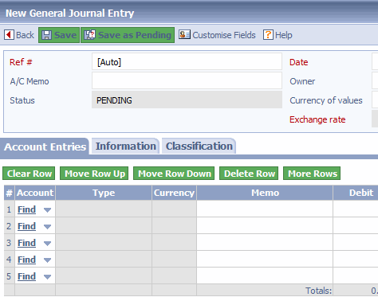Image resolution: width=378 pixels, height=297 pixels.
Task: Click the Memo cell in row 4
Action: 265,259
